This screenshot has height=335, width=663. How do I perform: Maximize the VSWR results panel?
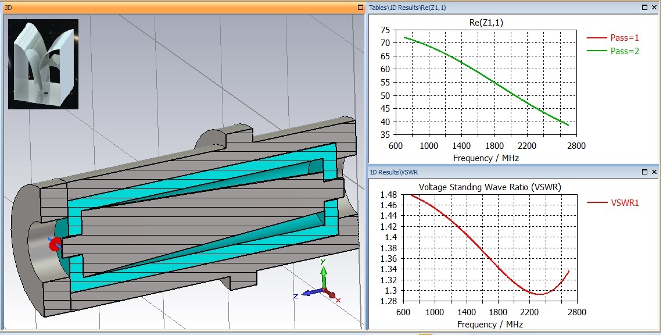pos(645,172)
